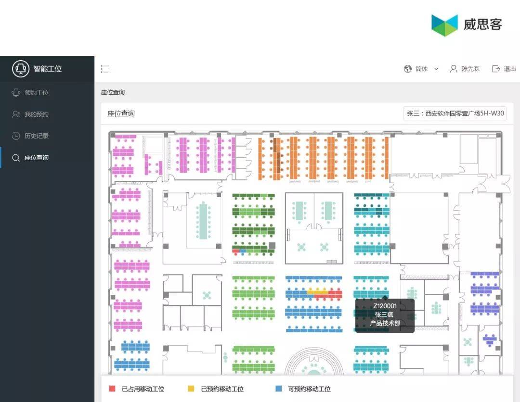Click the globe language icon
Image resolution: width=520 pixels, height=402 pixels.
point(408,69)
